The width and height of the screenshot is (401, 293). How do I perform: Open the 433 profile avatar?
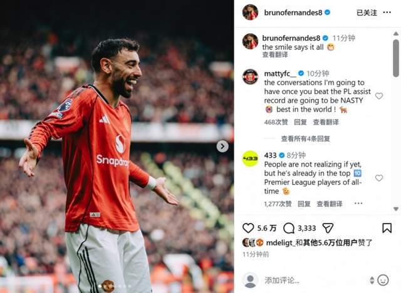(x=250, y=158)
